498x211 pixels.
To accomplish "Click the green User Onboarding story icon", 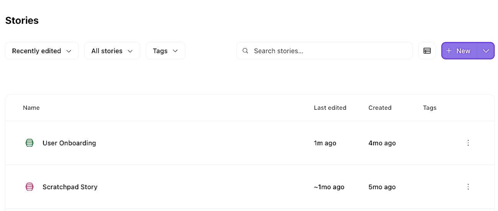I will click(x=29, y=143).
